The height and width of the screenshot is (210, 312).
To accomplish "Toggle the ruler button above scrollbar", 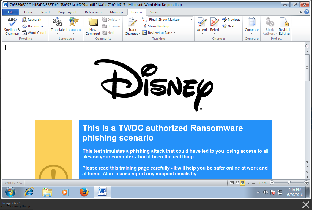I will [x=307, y=46].
